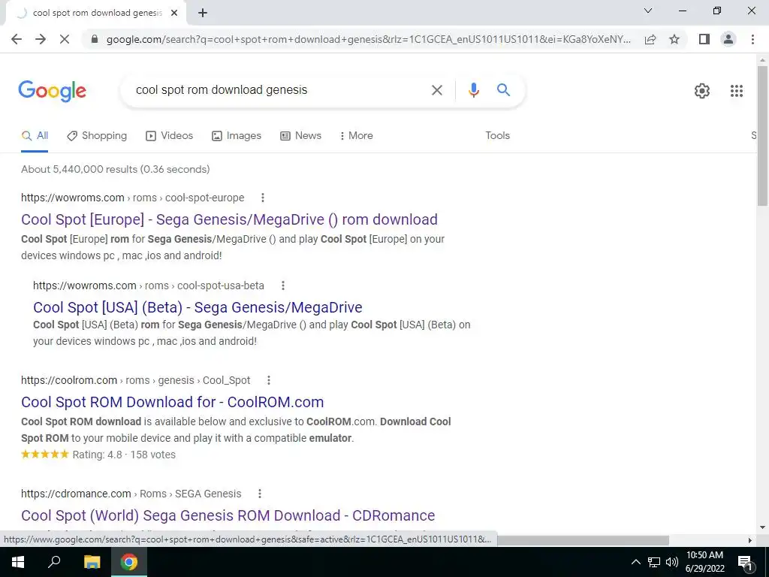Screen dimensions: 769x577
Task: Open the Windows Start menu
Action: (18, 562)
